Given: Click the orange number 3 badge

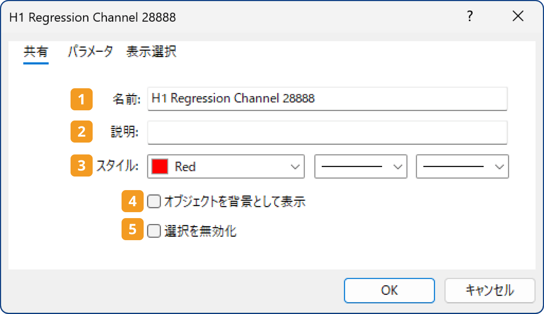Looking at the screenshot, I should (x=81, y=166).
